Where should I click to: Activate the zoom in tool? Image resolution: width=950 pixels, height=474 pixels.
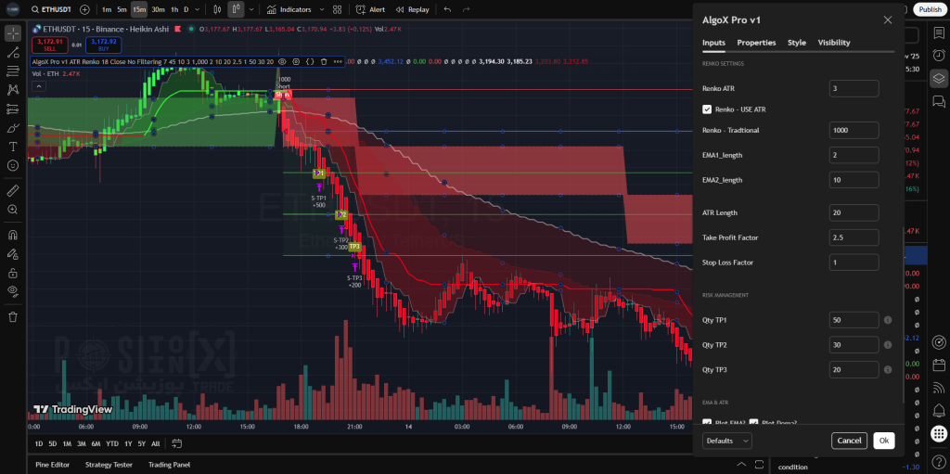point(13,209)
